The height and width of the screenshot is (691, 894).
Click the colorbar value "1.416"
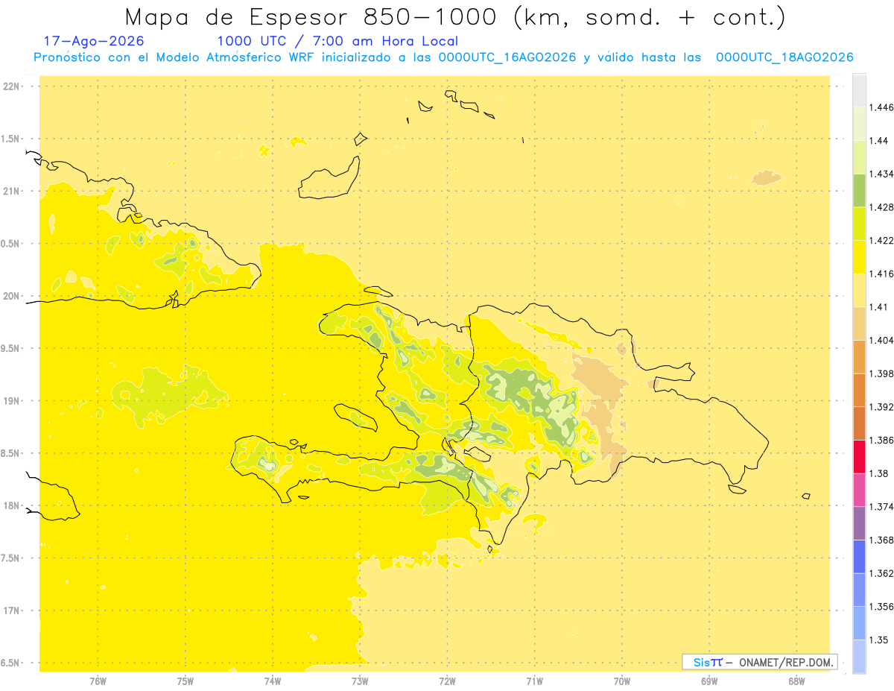[x=881, y=274]
